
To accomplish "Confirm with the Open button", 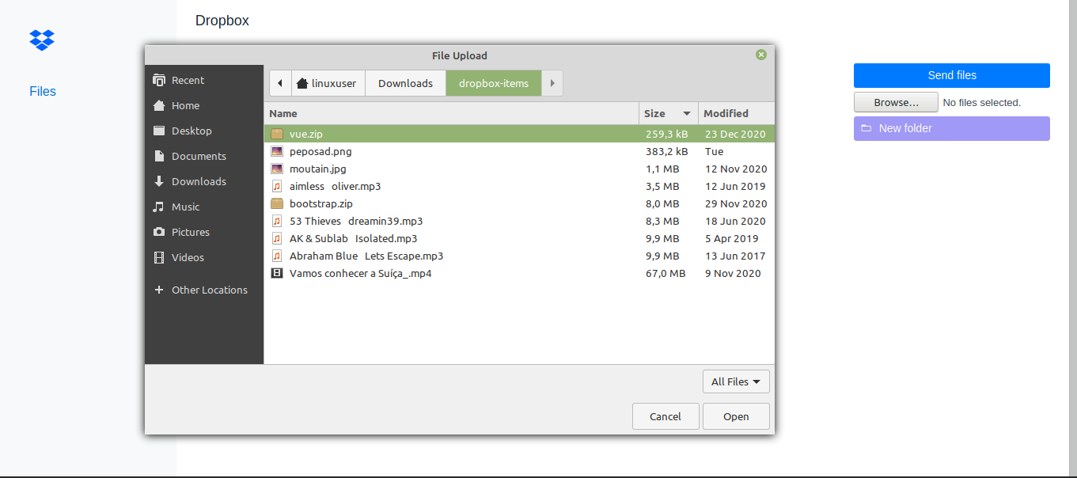I will pos(736,416).
